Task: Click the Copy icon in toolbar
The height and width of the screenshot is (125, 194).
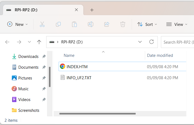Action: point(58,24)
